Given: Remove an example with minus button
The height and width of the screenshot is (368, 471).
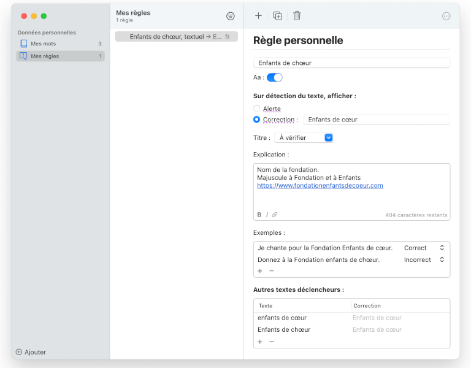Looking at the screenshot, I should pyautogui.click(x=272, y=271).
